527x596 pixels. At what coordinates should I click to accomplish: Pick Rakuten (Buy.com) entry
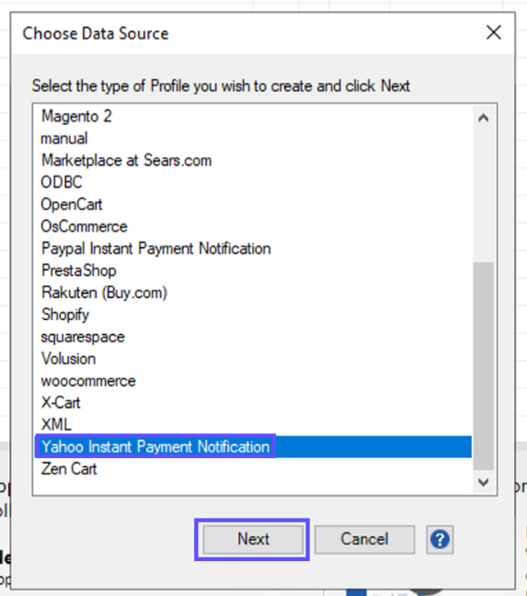tap(104, 292)
